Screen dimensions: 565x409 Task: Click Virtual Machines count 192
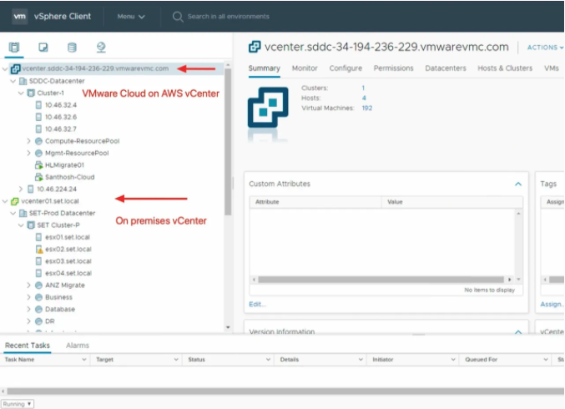pyautogui.click(x=367, y=109)
